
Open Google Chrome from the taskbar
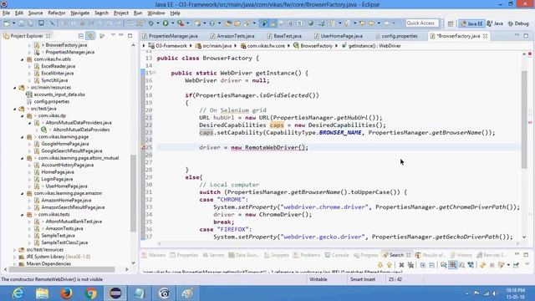[x=91, y=293]
